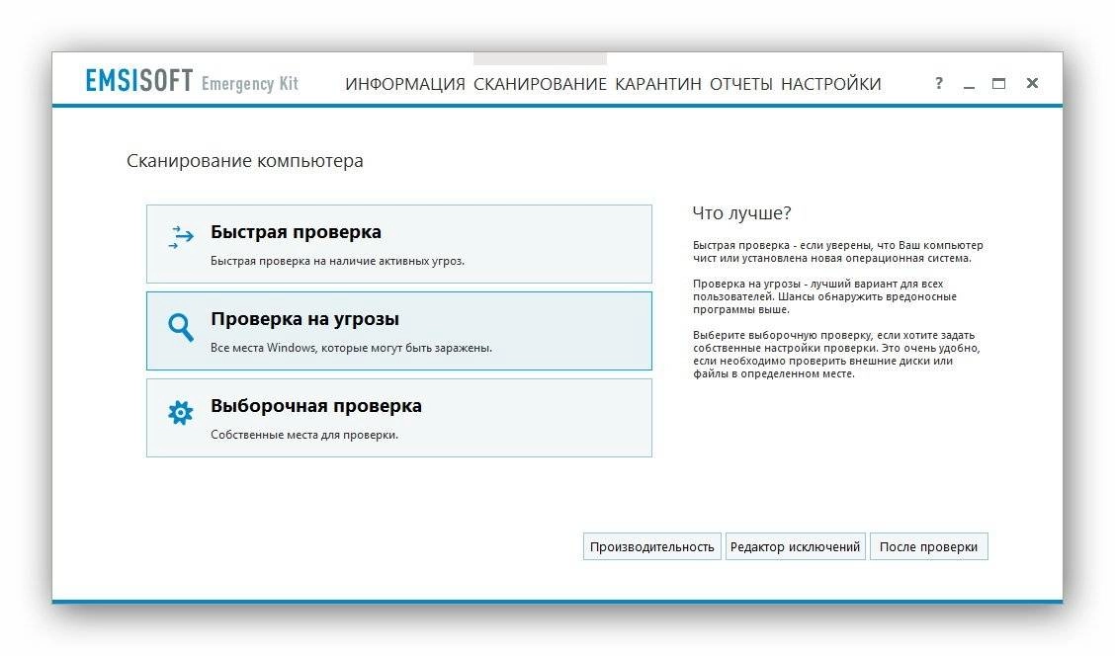The height and width of the screenshot is (656, 1115).
Task: Click the magnifying glass malware scan icon
Action: point(181,327)
